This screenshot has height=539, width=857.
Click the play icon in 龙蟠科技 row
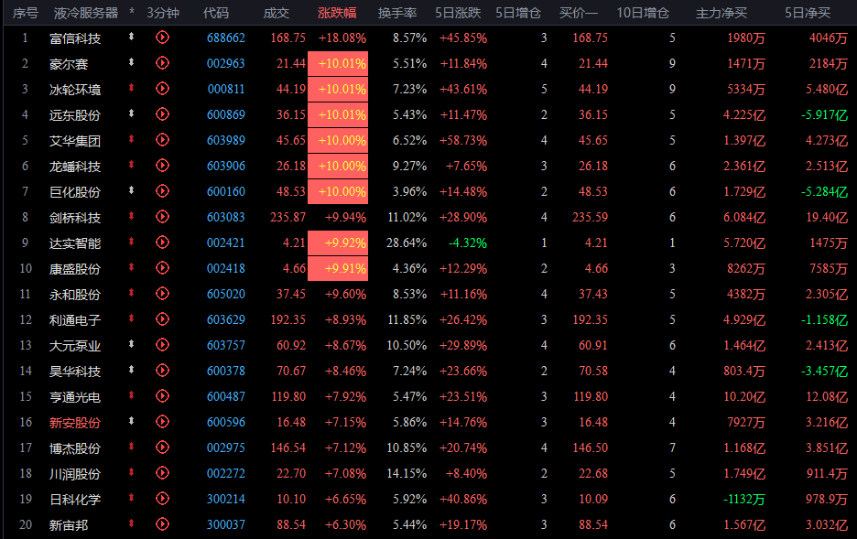(162, 166)
